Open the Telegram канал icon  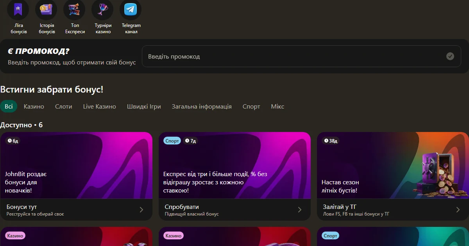131,9
